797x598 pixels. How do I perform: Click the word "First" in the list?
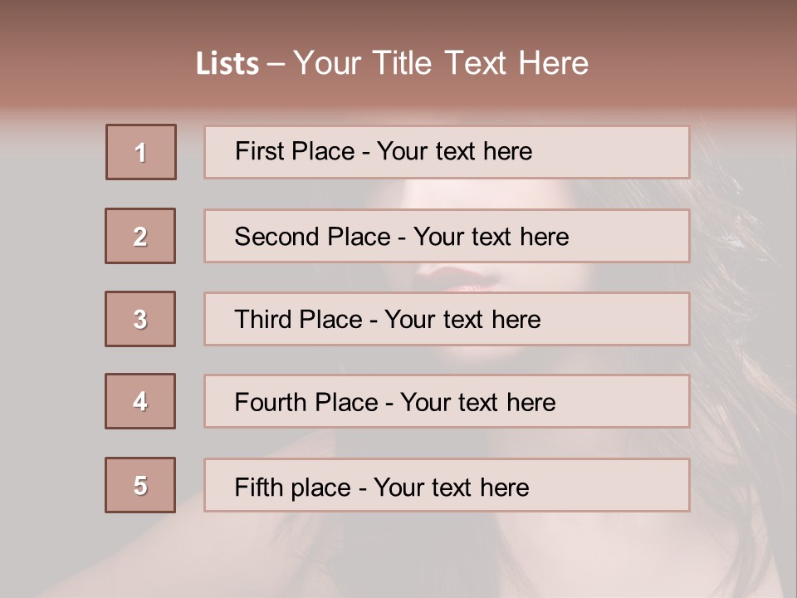coord(260,151)
